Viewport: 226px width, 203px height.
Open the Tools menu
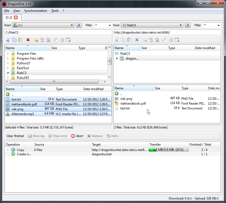point(55,11)
